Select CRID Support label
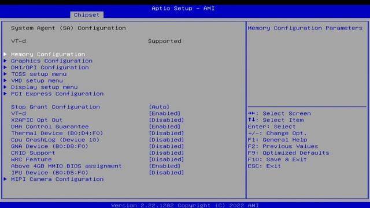Viewport: 370px width, 208px height. 33,153
